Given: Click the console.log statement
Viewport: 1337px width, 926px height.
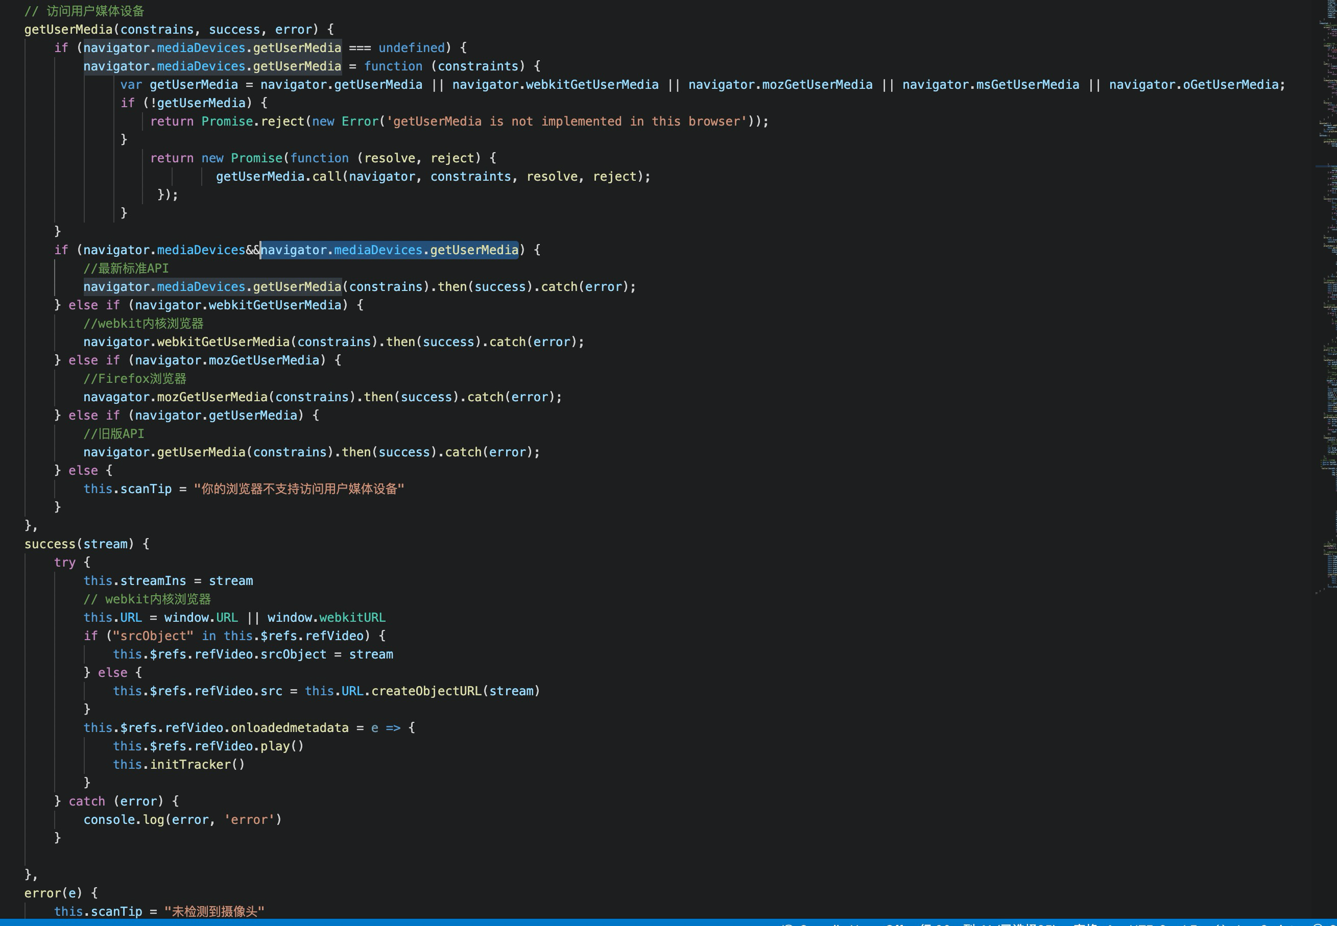Looking at the screenshot, I should (124, 820).
